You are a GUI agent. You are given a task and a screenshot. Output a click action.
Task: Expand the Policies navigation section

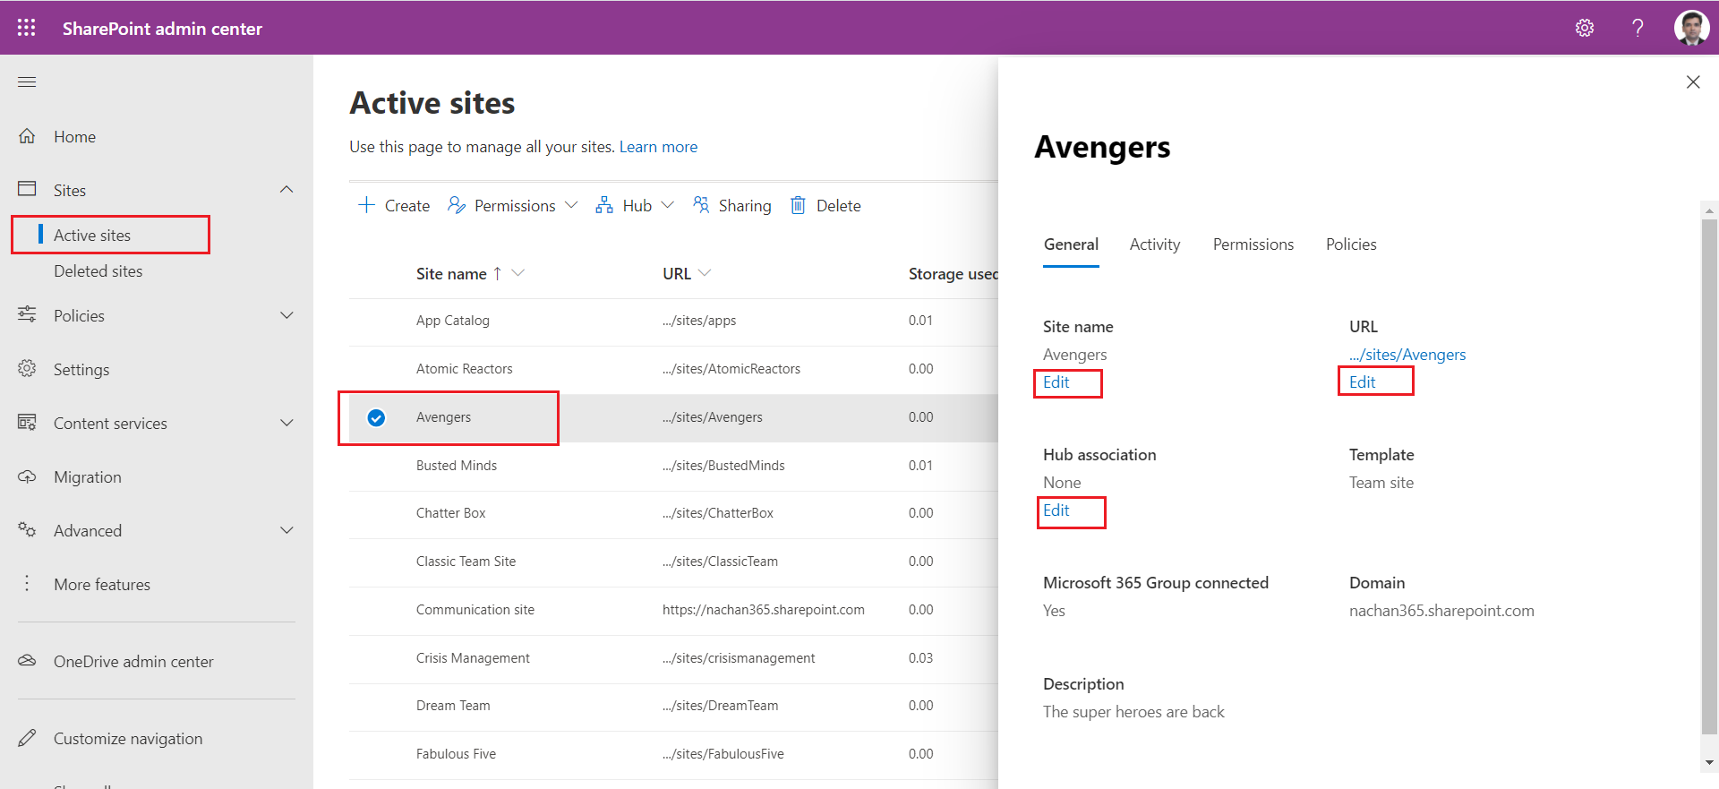click(x=286, y=315)
